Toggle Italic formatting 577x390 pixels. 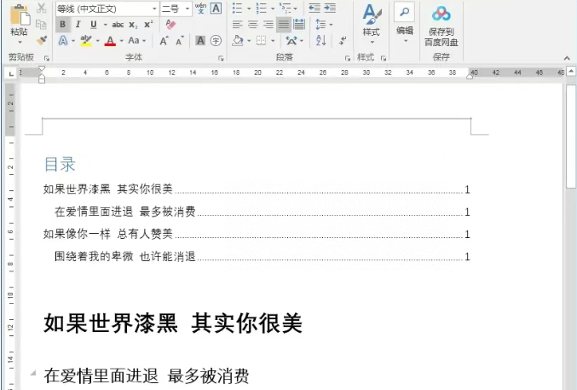78,25
